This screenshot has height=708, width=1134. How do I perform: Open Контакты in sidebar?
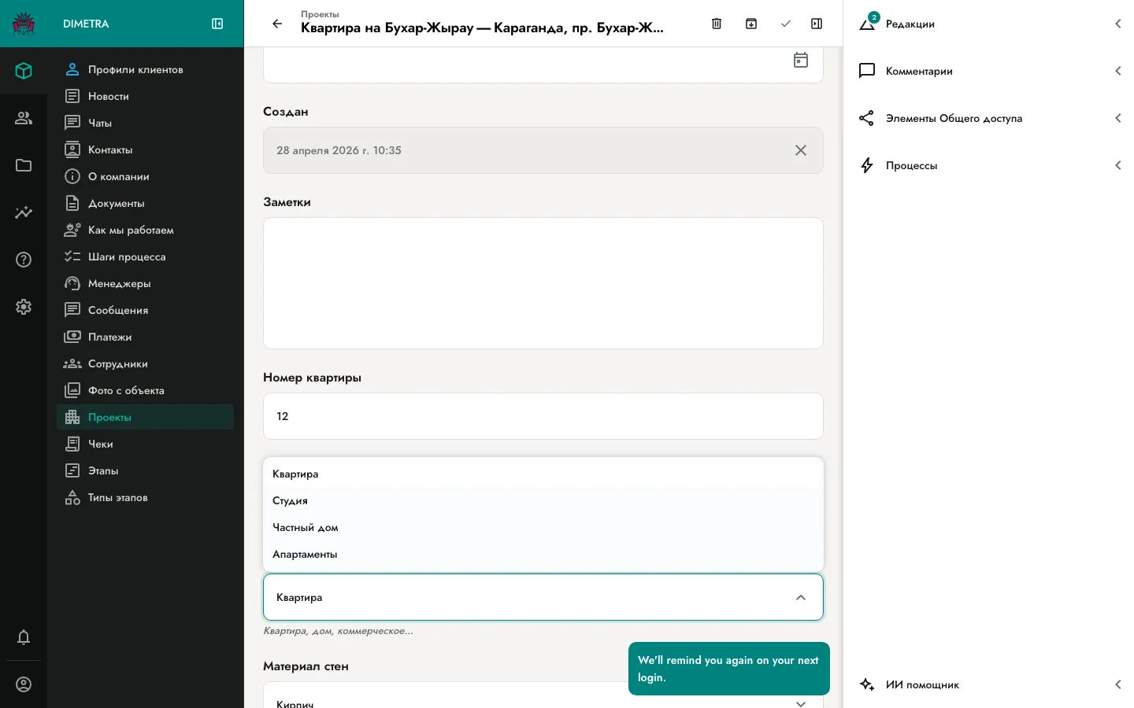click(146, 149)
